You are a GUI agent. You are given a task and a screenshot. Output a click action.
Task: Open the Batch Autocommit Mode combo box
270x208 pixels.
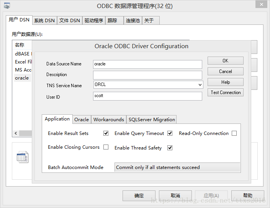[x=177, y=167]
